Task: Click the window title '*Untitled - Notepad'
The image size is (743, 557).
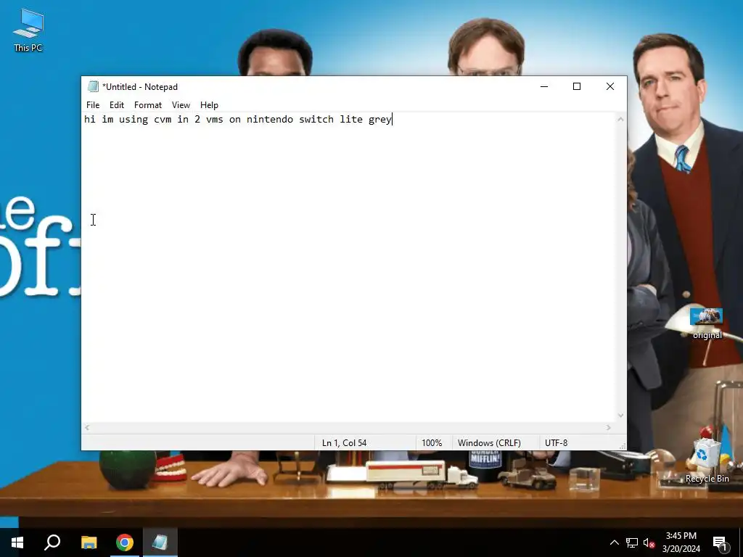Action: [140, 87]
